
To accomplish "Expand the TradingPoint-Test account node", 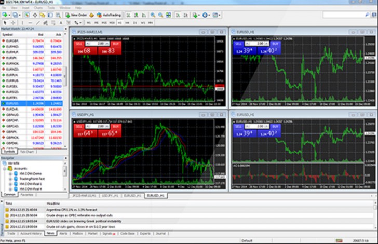I will tap(10, 179).
